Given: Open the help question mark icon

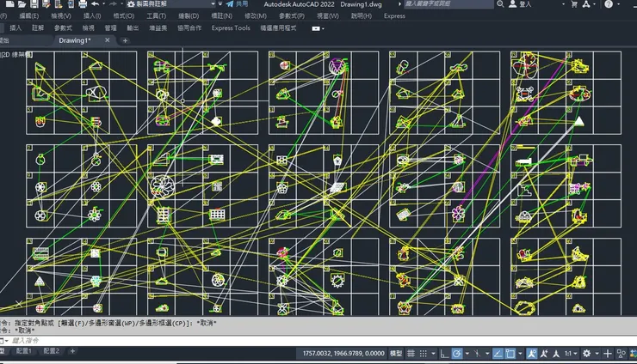Looking at the screenshot, I should coord(608,4).
